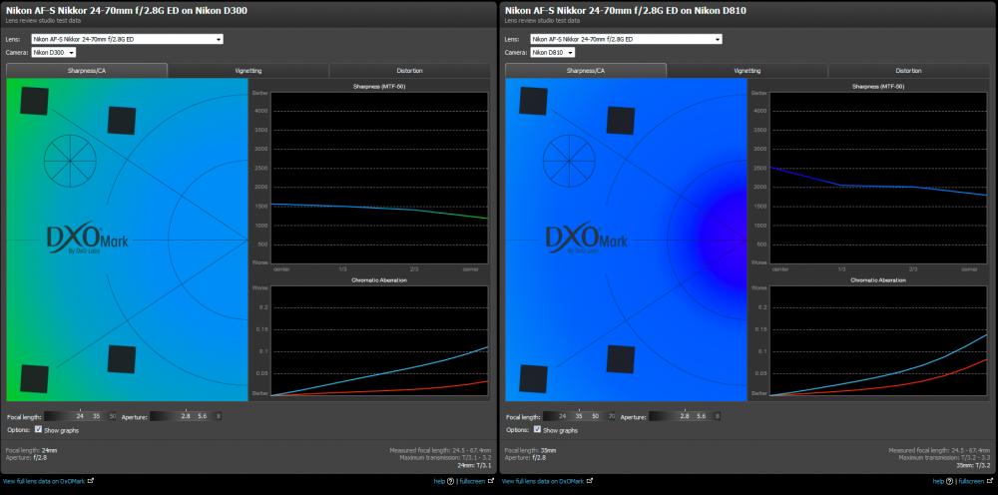Click the fullscreen arrow icon in D300 panel
998x495 pixels.
coord(489,482)
